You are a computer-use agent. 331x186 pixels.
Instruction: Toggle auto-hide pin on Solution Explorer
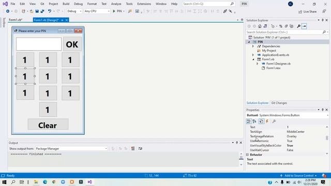click(323, 20)
